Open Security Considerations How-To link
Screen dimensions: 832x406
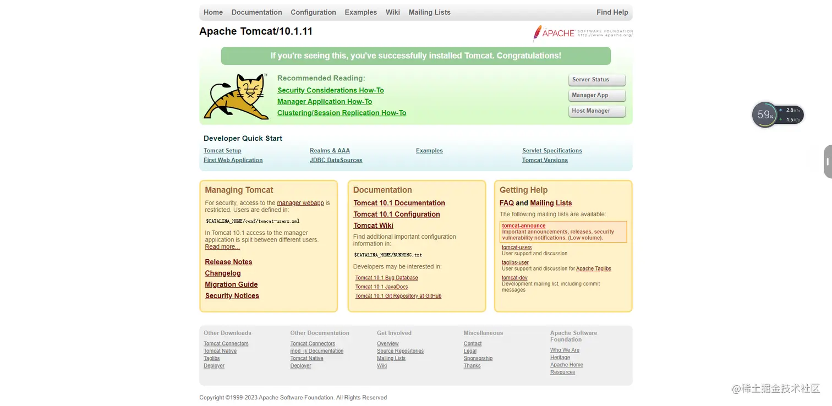point(331,90)
